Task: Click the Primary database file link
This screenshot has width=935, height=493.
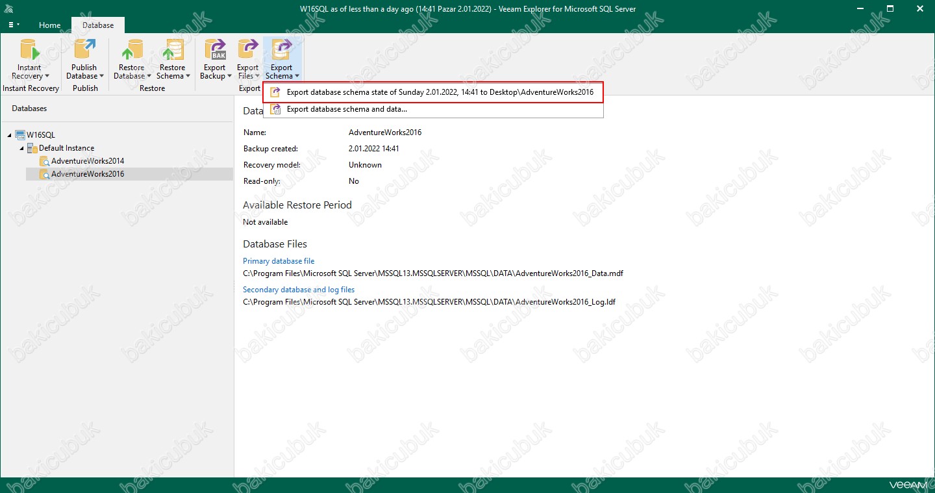Action: 279,261
